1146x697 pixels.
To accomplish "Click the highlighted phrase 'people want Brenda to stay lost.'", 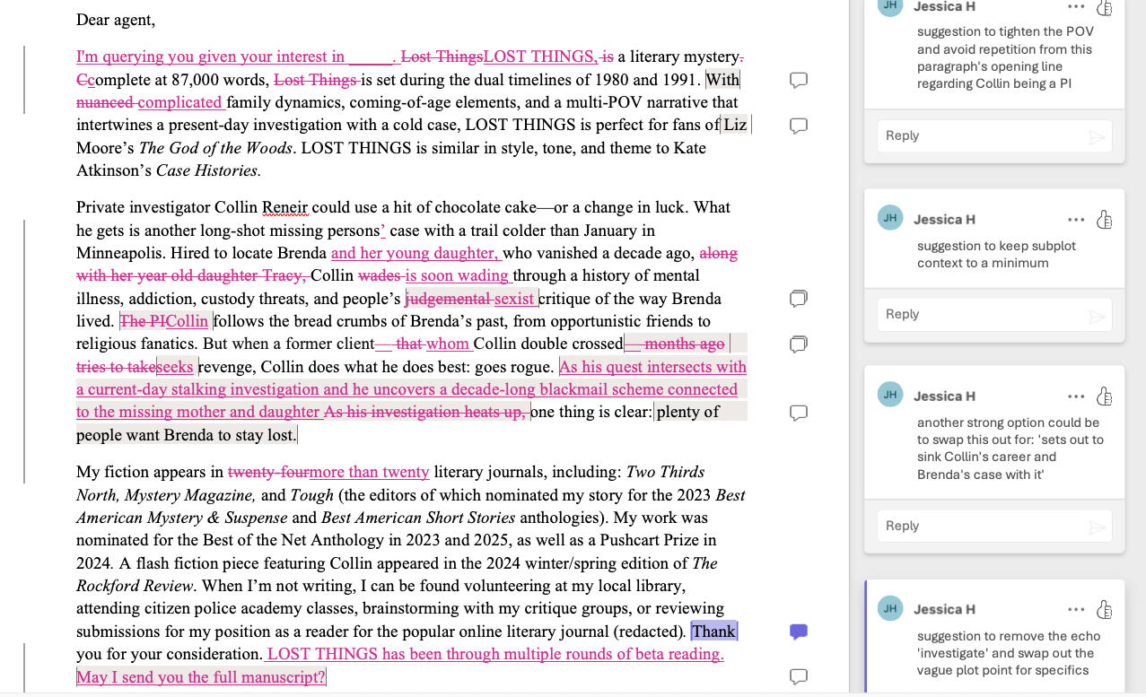I will pos(186,435).
